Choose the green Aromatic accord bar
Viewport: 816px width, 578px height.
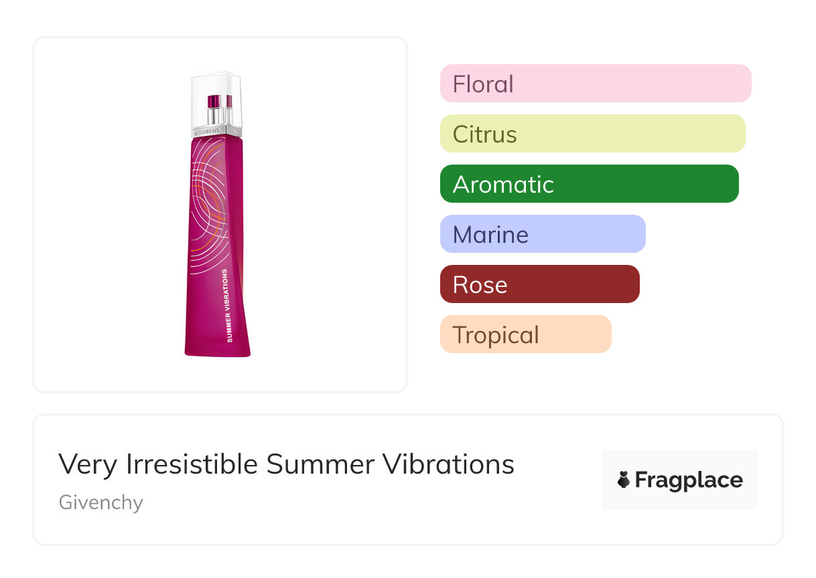click(x=589, y=184)
